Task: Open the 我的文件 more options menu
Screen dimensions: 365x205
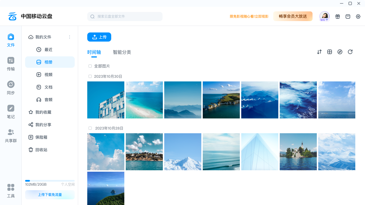Action: 70,37
